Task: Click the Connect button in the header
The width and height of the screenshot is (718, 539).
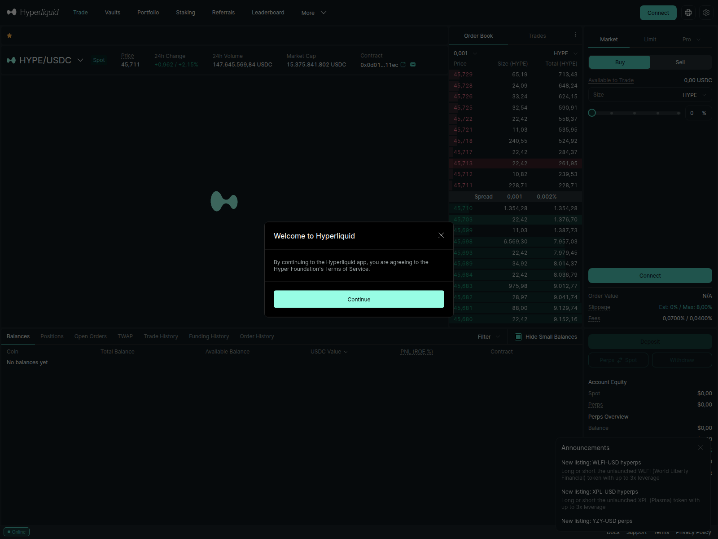Action: pos(658,13)
